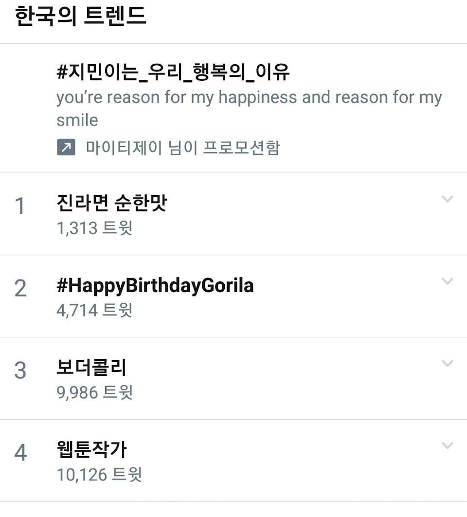This screenshot has height=517, width=467.
Task: Click the 10,126 트윗 count
Action: tap(99, 474)
